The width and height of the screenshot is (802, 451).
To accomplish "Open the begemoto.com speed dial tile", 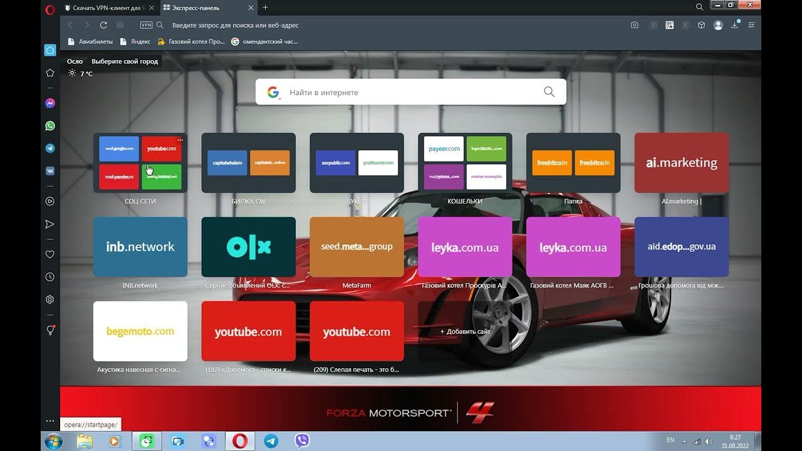I will (140, 331).
